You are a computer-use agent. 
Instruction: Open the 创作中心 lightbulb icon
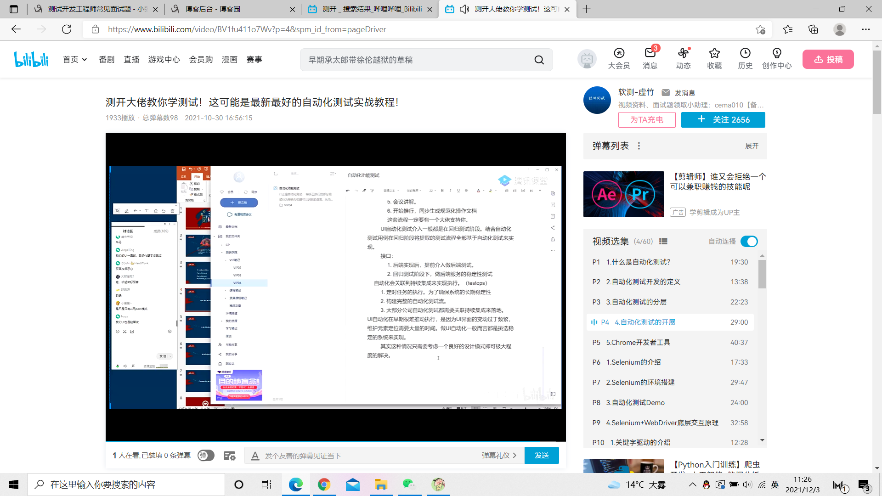(x=777, y=54)
